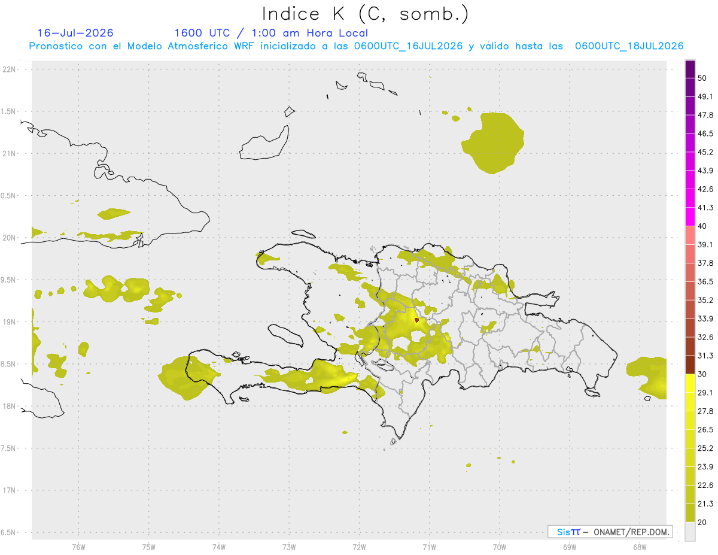Click the dark brown swatch between 30 and 31.3
This screenshot has height=555, width=718.
point(690,365)
